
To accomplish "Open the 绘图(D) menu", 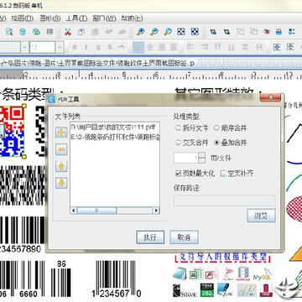I will point(23,18).
